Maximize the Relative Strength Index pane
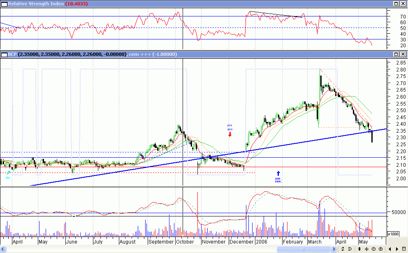408x253 pixels. [396, 4]
